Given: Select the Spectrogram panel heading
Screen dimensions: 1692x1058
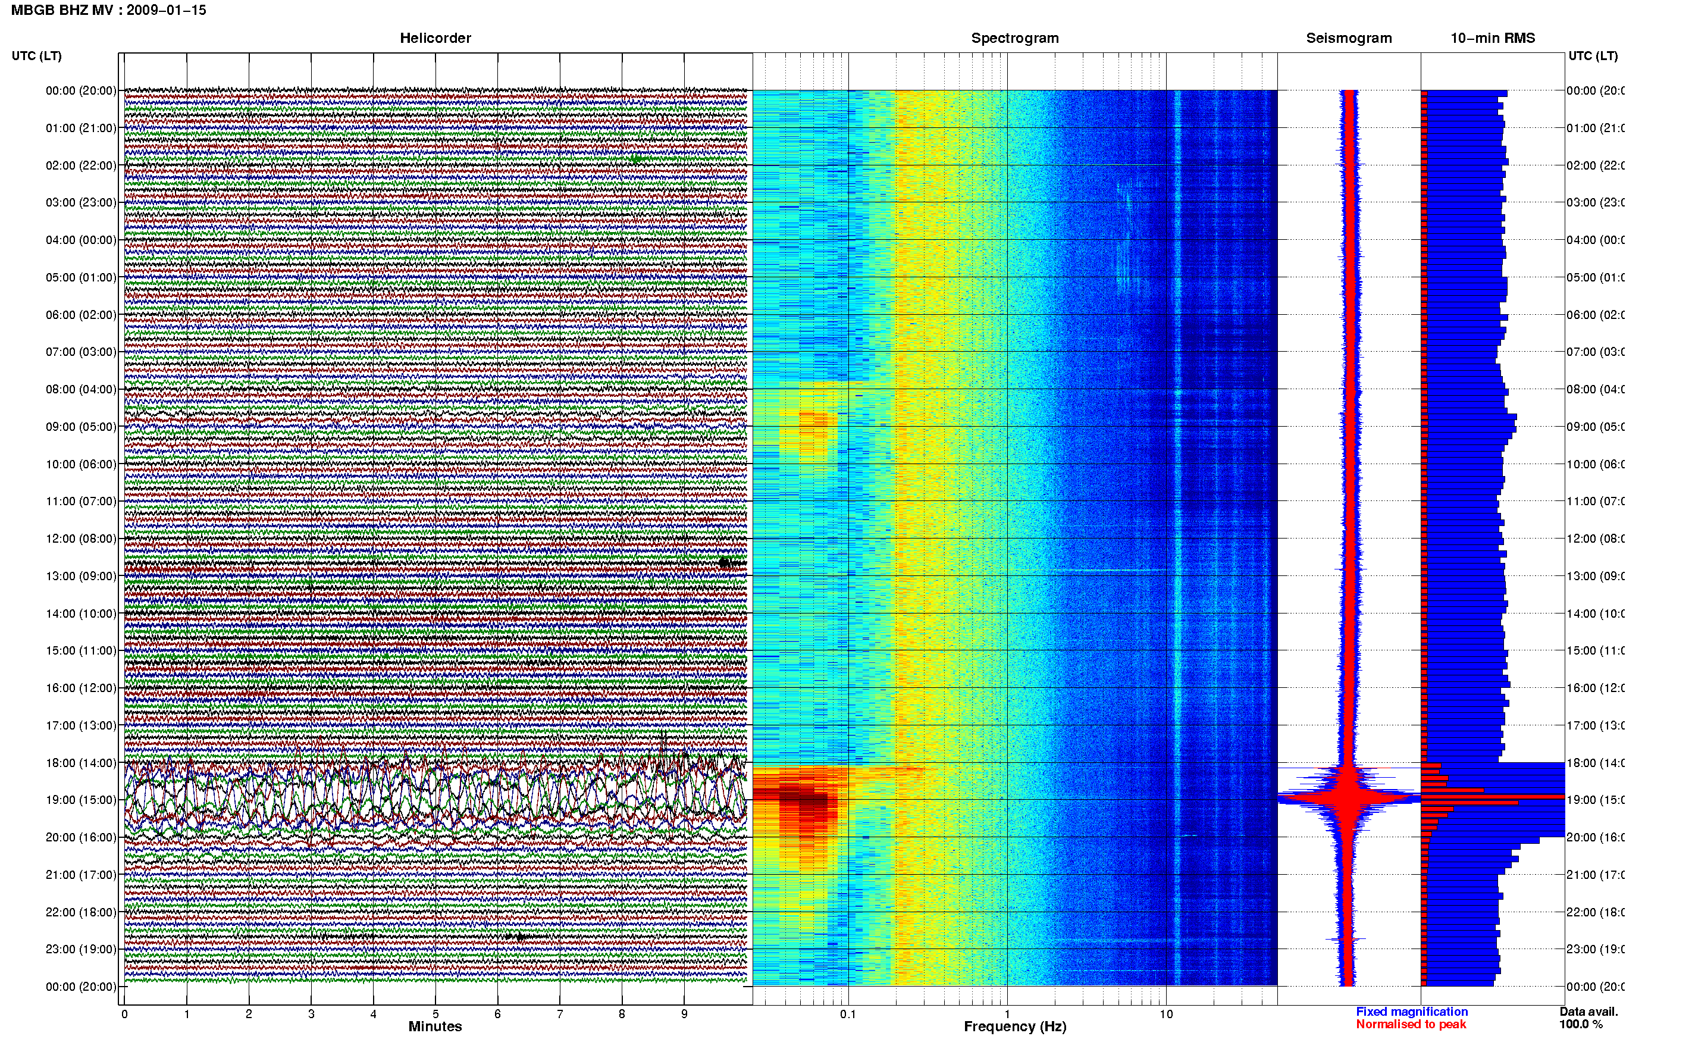Looking at the screenshot, I should [x=1015, y=38].
